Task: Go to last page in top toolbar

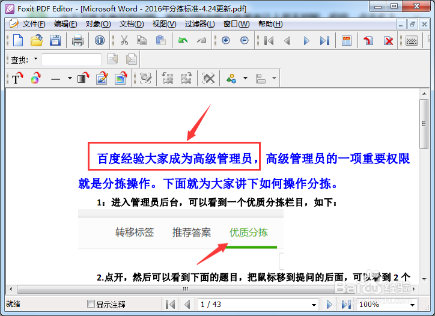Action: click(325, 41)
